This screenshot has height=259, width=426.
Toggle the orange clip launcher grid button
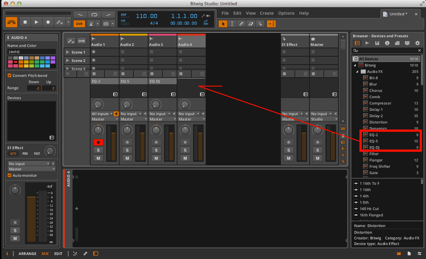coord(11,22)
